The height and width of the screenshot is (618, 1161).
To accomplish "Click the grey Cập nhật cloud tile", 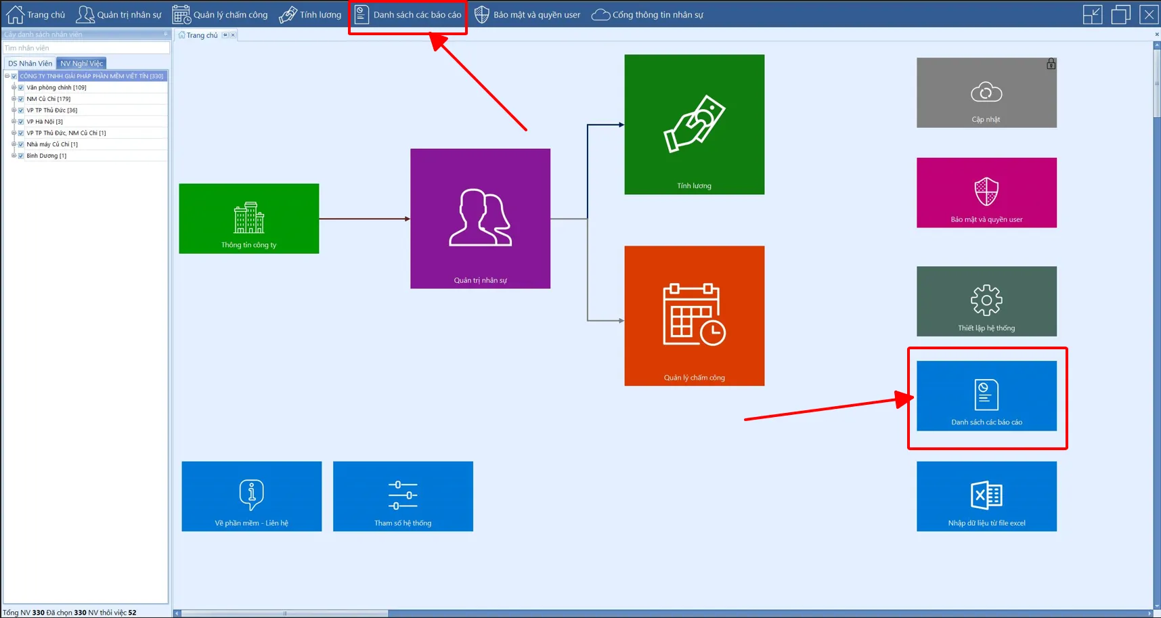I will click(x=986, y=93).
